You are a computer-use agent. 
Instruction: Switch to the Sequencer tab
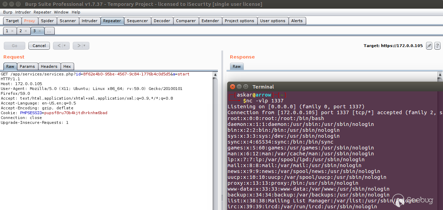[138, 21]
